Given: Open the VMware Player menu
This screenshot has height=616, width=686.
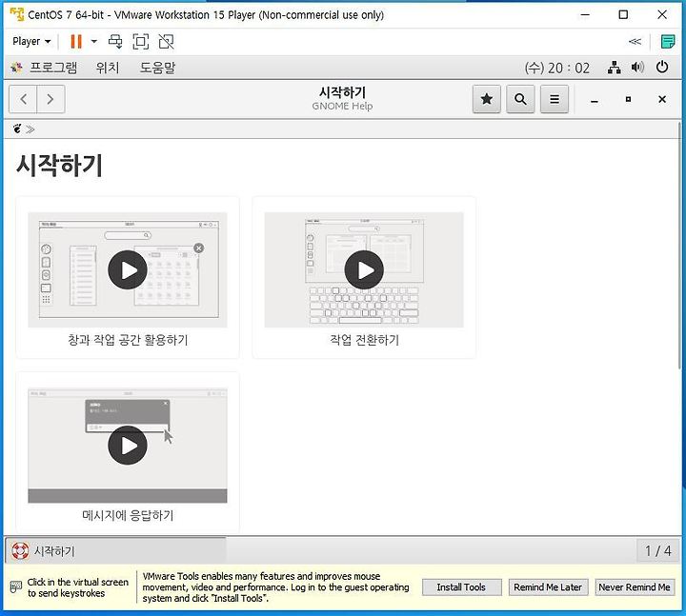Looking at the screenshot, I should [x=31, y=42].
